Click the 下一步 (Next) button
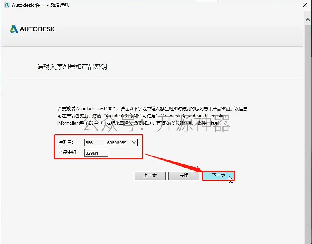This screenshot has height=244, width=312. 218,176
